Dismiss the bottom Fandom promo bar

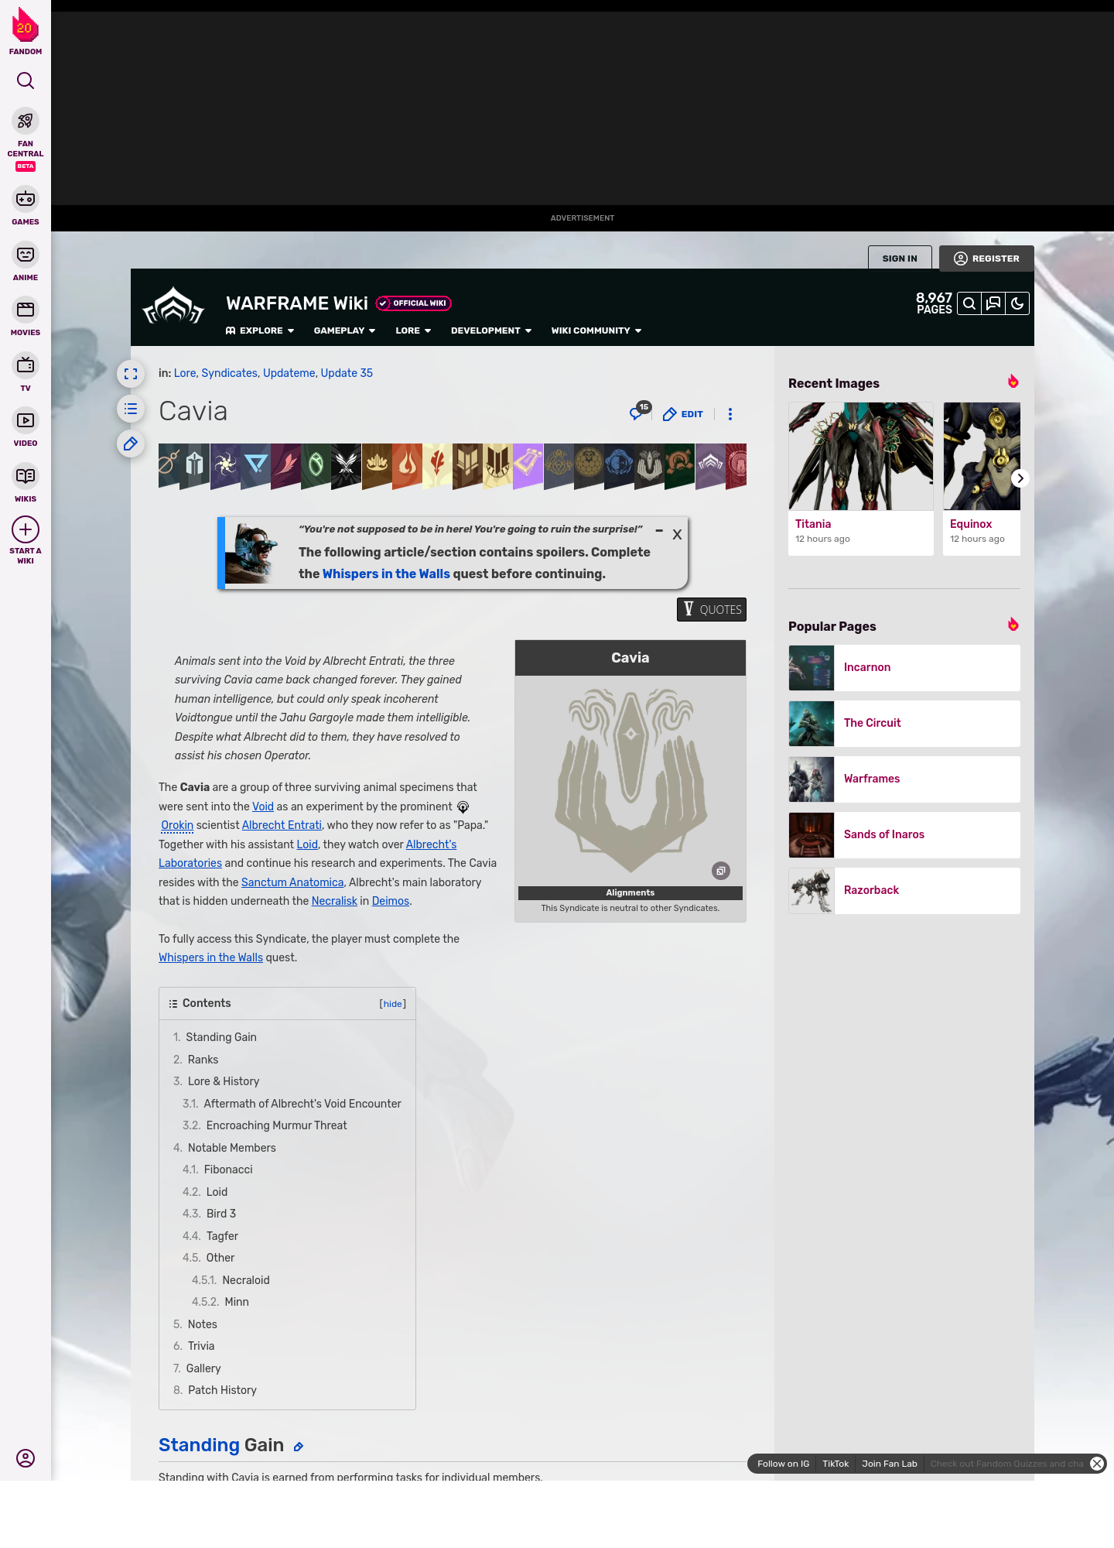pos(1097,1464)
